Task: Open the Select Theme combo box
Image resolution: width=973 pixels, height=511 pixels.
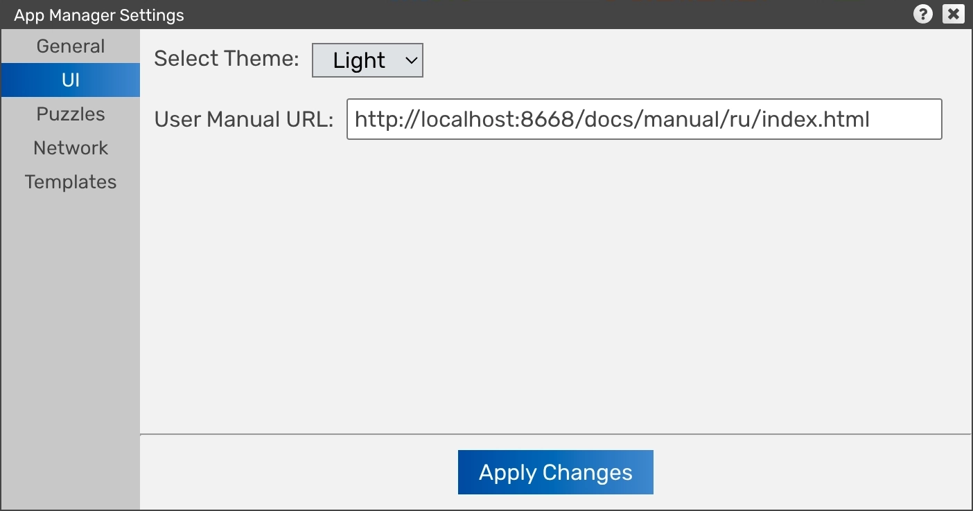Action: (x=367, y=60)
